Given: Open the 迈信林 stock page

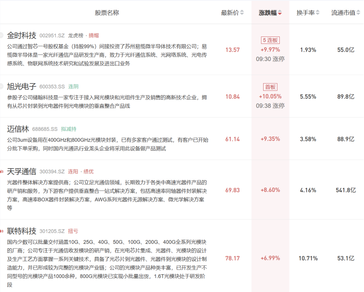Looking at the screenshot, I should [18, 129].
